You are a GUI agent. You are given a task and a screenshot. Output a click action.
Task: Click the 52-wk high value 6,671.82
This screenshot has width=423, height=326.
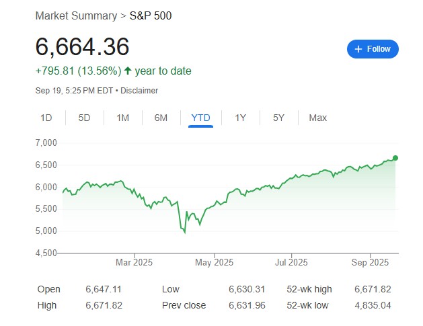pos(373,290)
